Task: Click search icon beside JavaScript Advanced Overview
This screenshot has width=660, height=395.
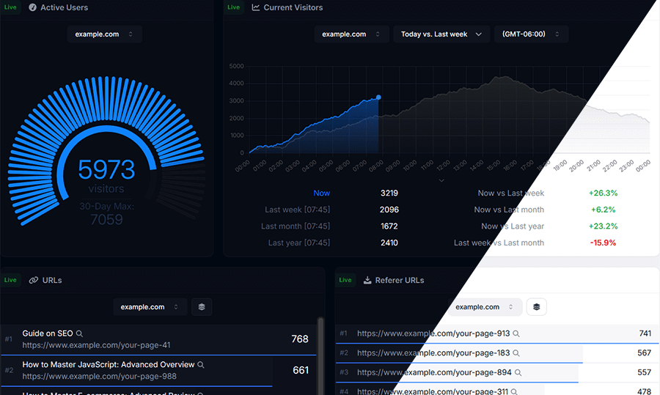Action: (x=201, y=365)
